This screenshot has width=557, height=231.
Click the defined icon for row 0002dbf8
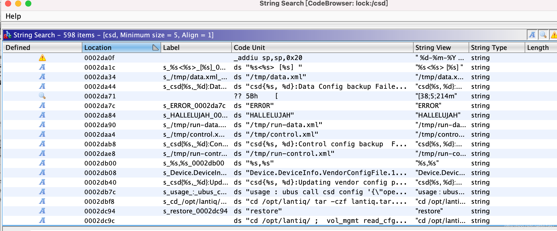(x=42, y=201)
